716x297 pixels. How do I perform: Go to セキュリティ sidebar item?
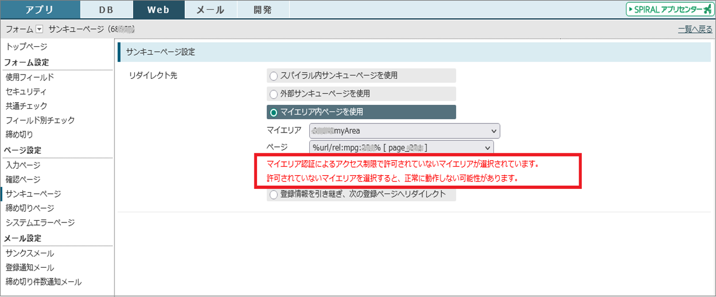click(x=27, y=92)
